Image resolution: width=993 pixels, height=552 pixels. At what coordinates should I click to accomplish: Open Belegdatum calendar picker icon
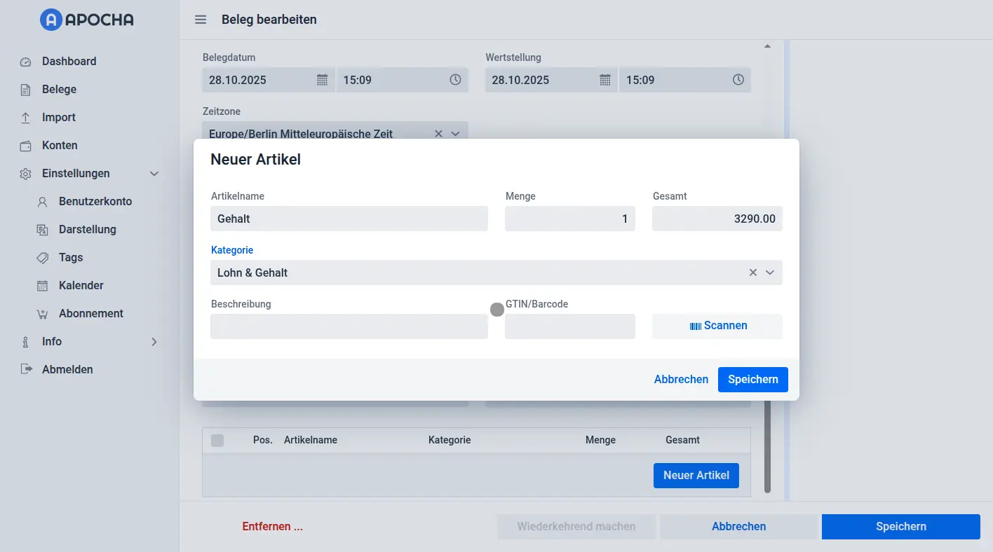point(322,80)
